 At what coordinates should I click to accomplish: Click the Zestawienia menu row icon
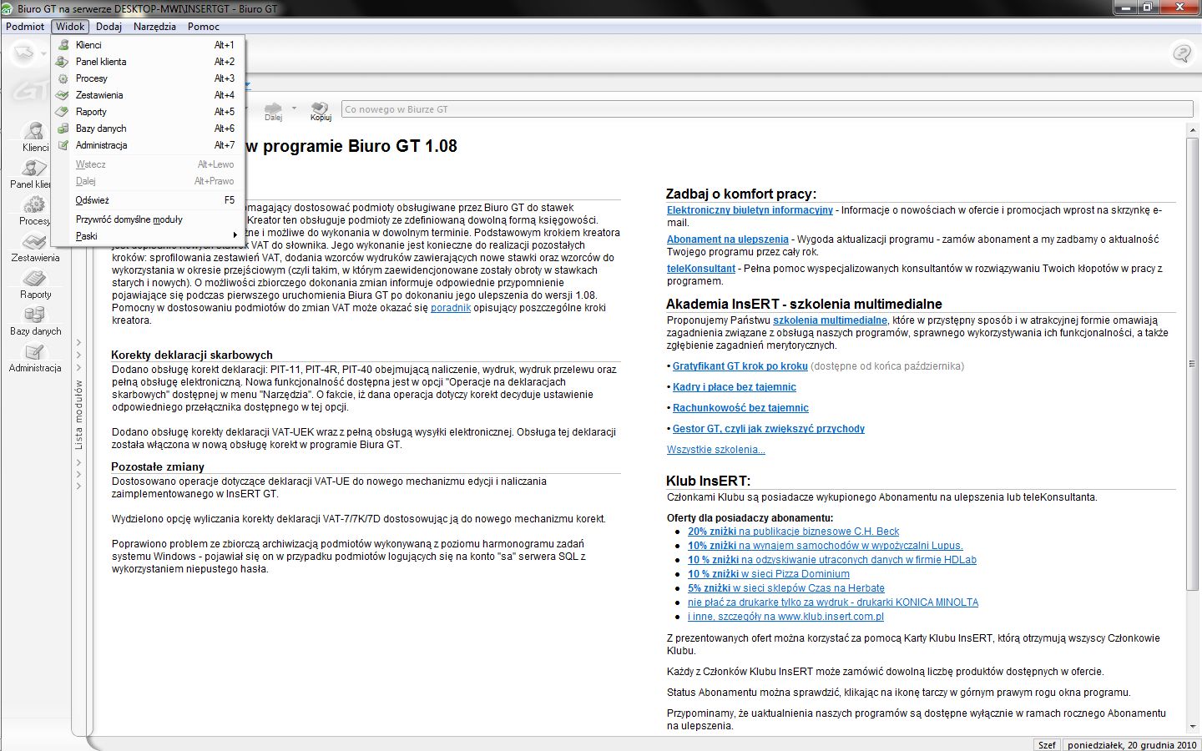[63, 95]
